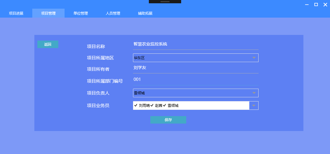Click the 项目所属地区 label

point(100,58)
